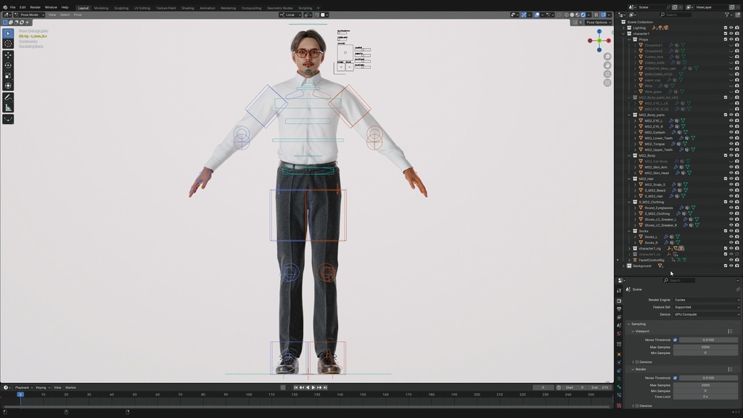Open the Edit menu
The image size is (743, 418).
coord(22,7)
